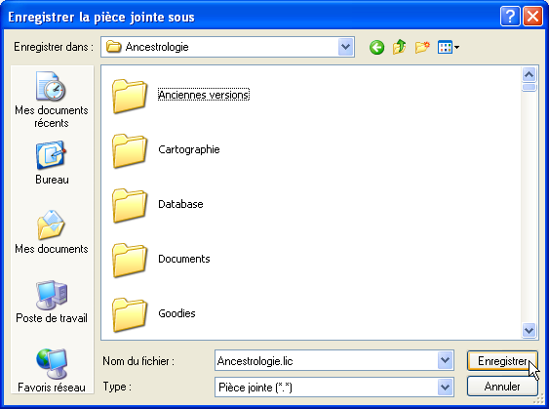Open Mes documents récents shortcut
Screen dimensions: 549x409
(x=52, y=100)
